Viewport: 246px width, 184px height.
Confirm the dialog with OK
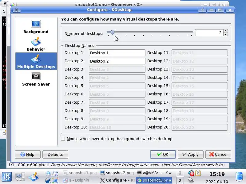pos(163,155)
